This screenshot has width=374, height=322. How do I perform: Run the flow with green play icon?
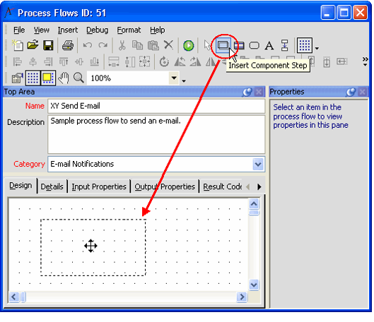[189, 45]
